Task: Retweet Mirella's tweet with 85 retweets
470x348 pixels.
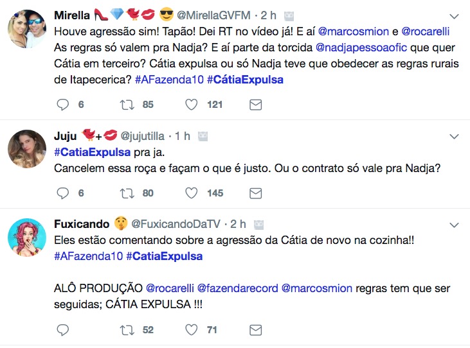Action: [x=127, y=105]
